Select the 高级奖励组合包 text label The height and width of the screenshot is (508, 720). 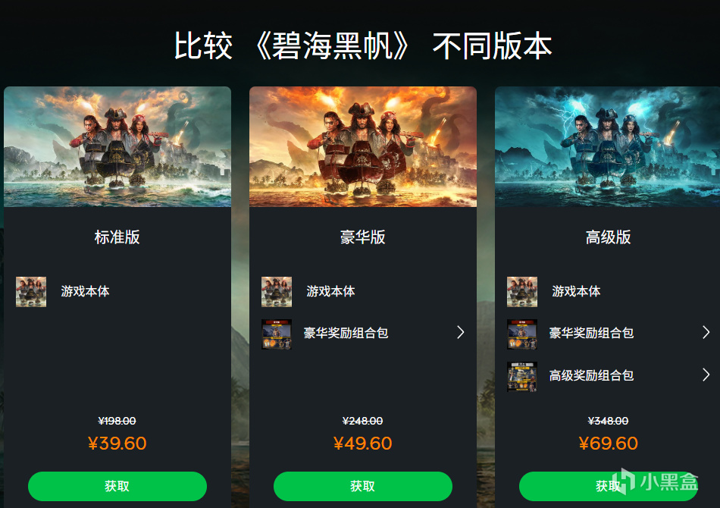click(591, 375)
